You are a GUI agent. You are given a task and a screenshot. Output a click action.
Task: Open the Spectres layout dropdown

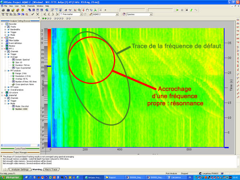(150, 14)
